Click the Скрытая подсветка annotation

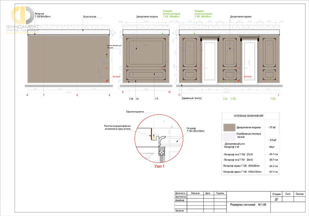135,112
